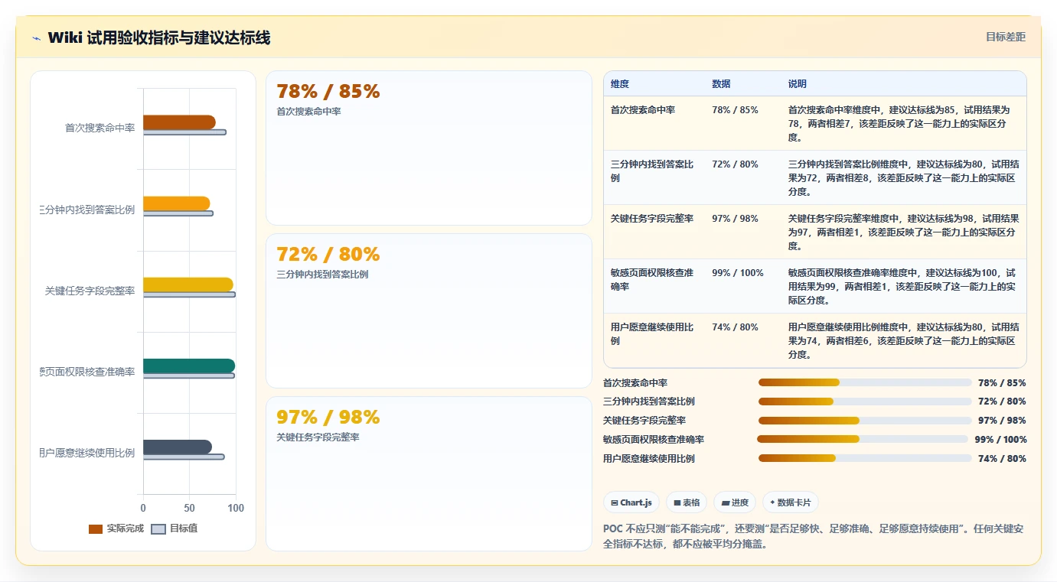This screenshot has height=582, width=1057.
Task: Click the teal 敏感页面权限核查准确率 chart bar
Action: pyautogui.click(x=189, y=366)
